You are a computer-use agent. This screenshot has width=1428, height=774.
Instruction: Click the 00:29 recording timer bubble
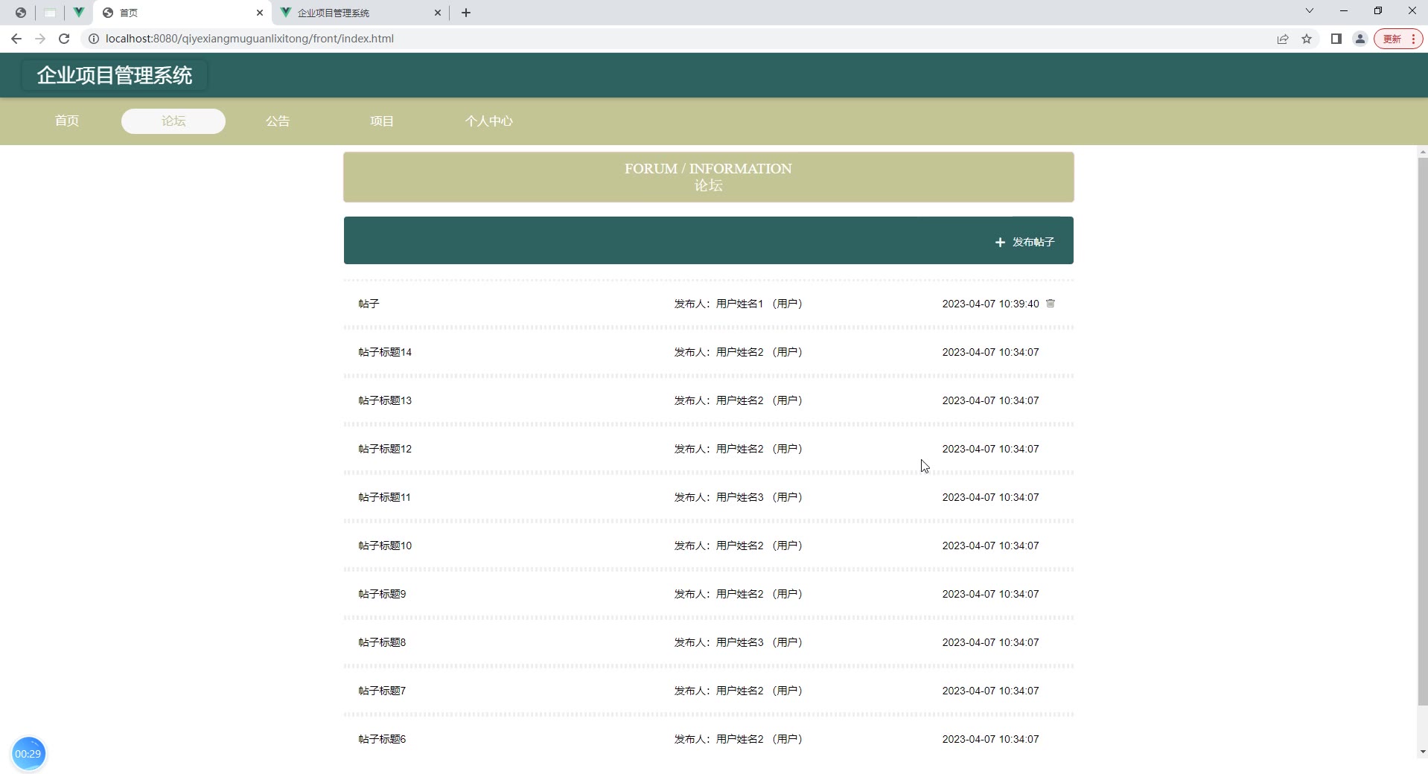coord(28,753)
